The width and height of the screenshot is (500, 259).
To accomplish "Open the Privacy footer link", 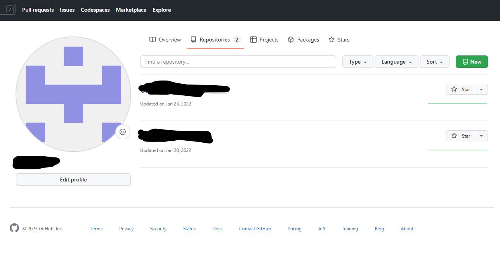I will point(126,229).
